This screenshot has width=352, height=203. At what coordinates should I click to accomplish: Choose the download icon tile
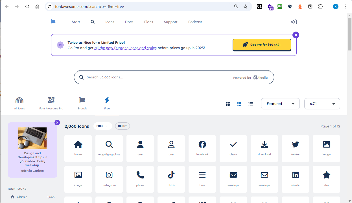pos(264,148)
